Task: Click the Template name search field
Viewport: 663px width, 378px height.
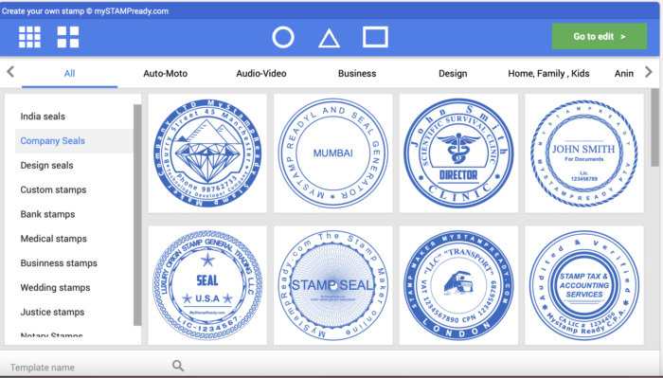Action: point(89,367)
